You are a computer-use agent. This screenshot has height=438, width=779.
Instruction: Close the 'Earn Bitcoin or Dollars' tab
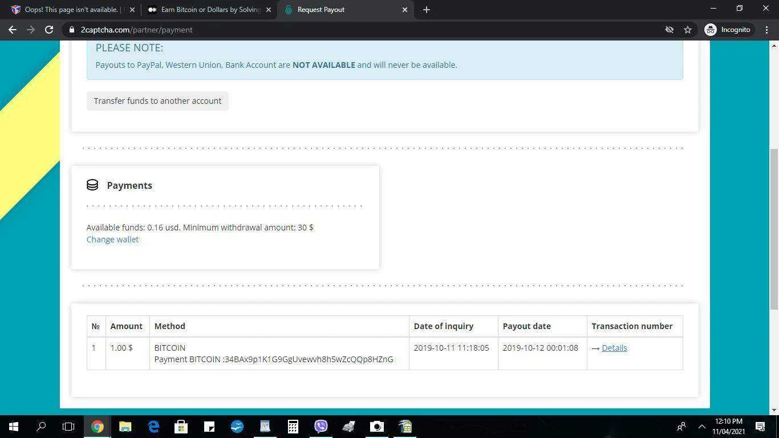269,10
